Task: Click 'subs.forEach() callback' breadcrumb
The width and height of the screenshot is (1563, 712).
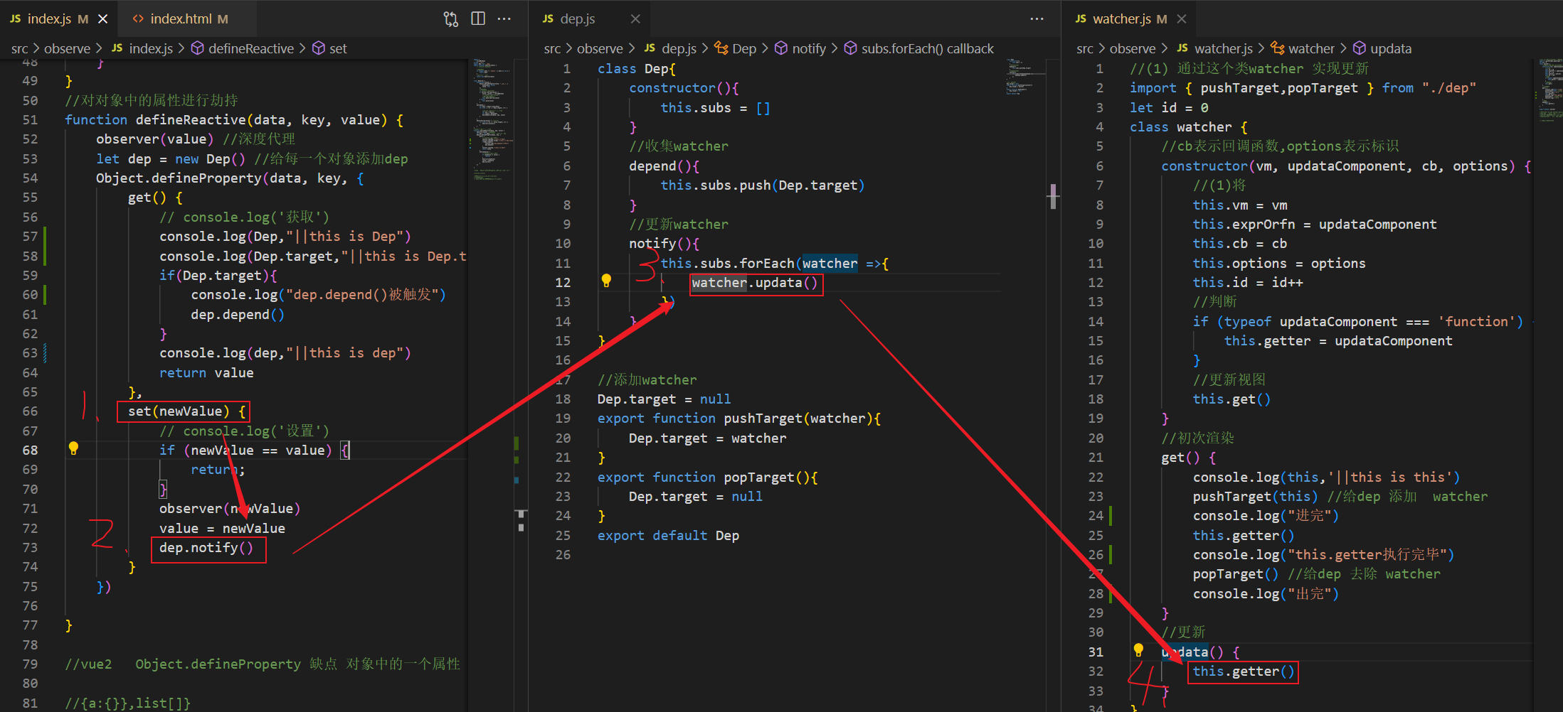Action: click(928, 49)
